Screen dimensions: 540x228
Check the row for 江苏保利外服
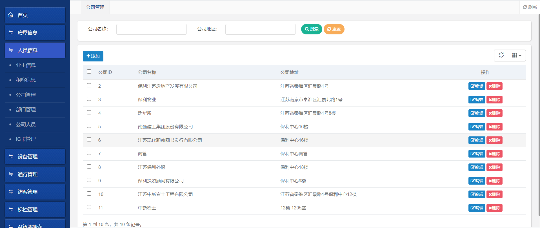click(x=89, y=167)
